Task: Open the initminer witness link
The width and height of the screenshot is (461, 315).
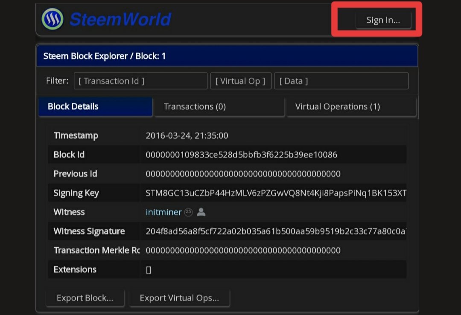Action: 164,212
